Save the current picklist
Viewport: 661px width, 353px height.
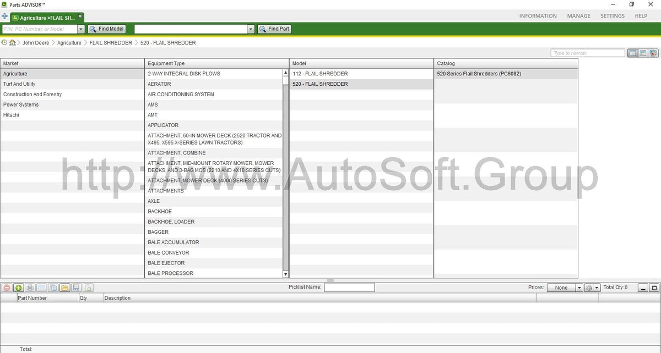pyautogui.click(x=77, y=287)
